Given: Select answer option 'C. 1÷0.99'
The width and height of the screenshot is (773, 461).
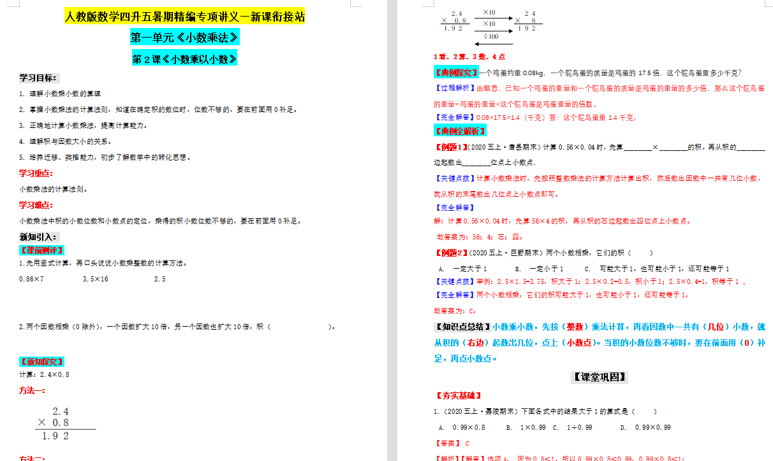Looking at the screenshot, I should (x=573, y=427).
